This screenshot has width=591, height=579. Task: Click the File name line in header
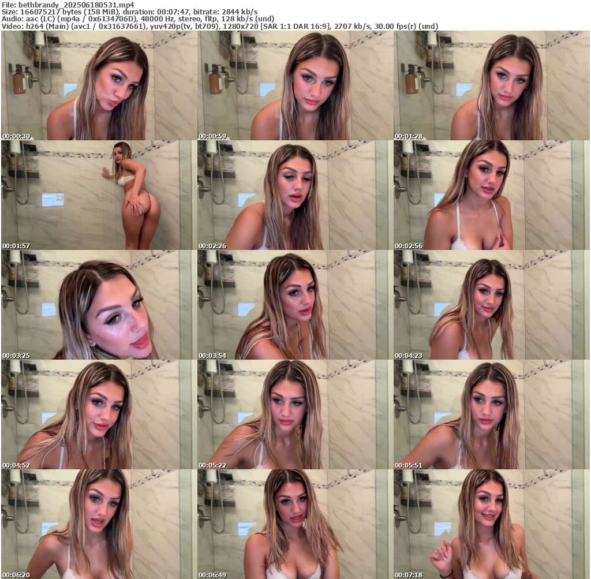click(x=68, y=4)
